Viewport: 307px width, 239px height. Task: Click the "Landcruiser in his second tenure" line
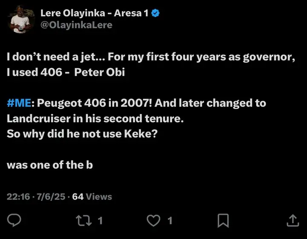tap(95, 118)
